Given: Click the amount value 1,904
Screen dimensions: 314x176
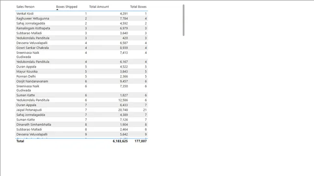Looking at the screenshot, I should click(x=124, y=125).
